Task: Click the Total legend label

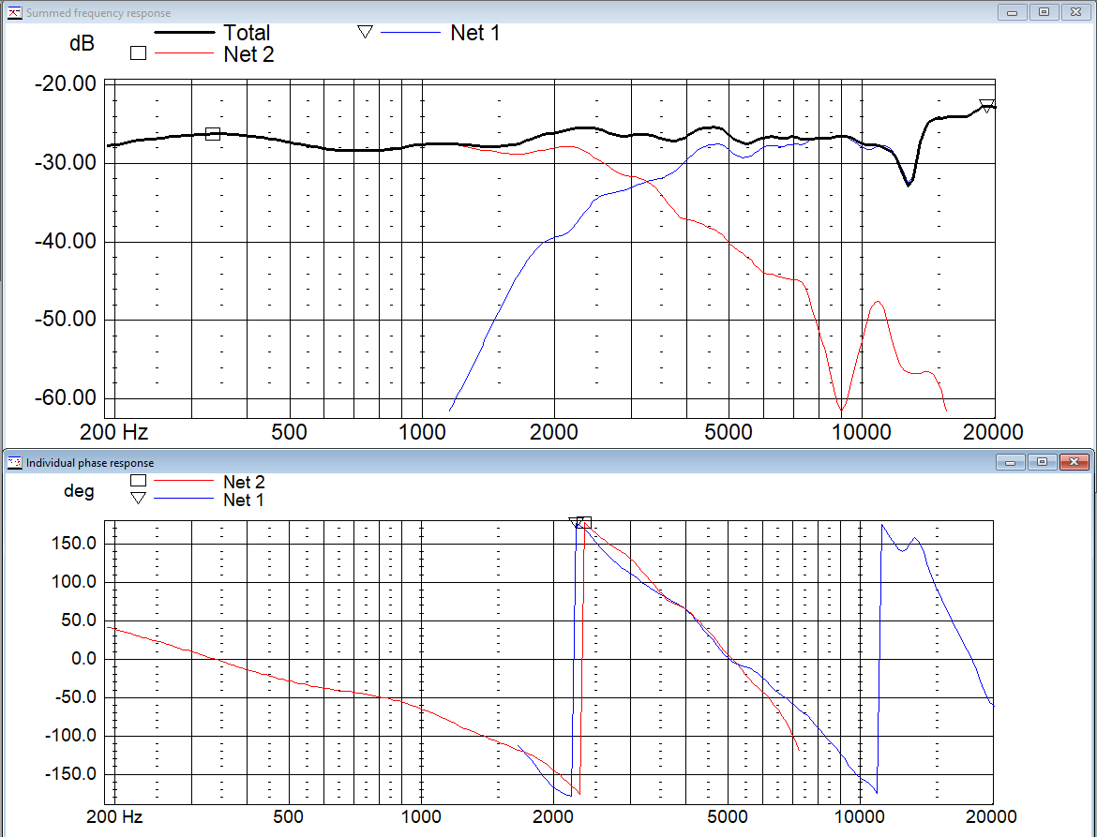Action: [x=247, y=33]
